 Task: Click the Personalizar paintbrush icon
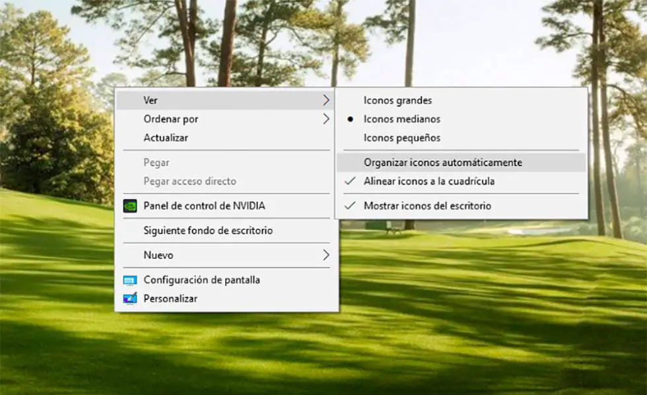pos(130,299)
